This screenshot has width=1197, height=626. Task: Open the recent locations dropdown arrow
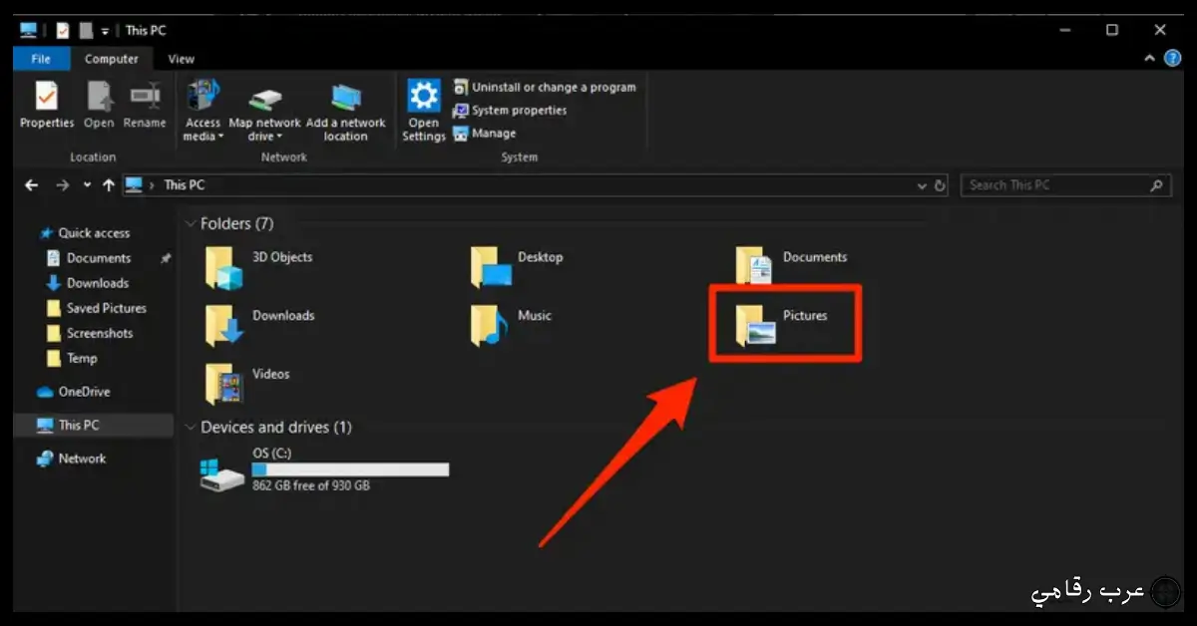[x=88, y=185]
